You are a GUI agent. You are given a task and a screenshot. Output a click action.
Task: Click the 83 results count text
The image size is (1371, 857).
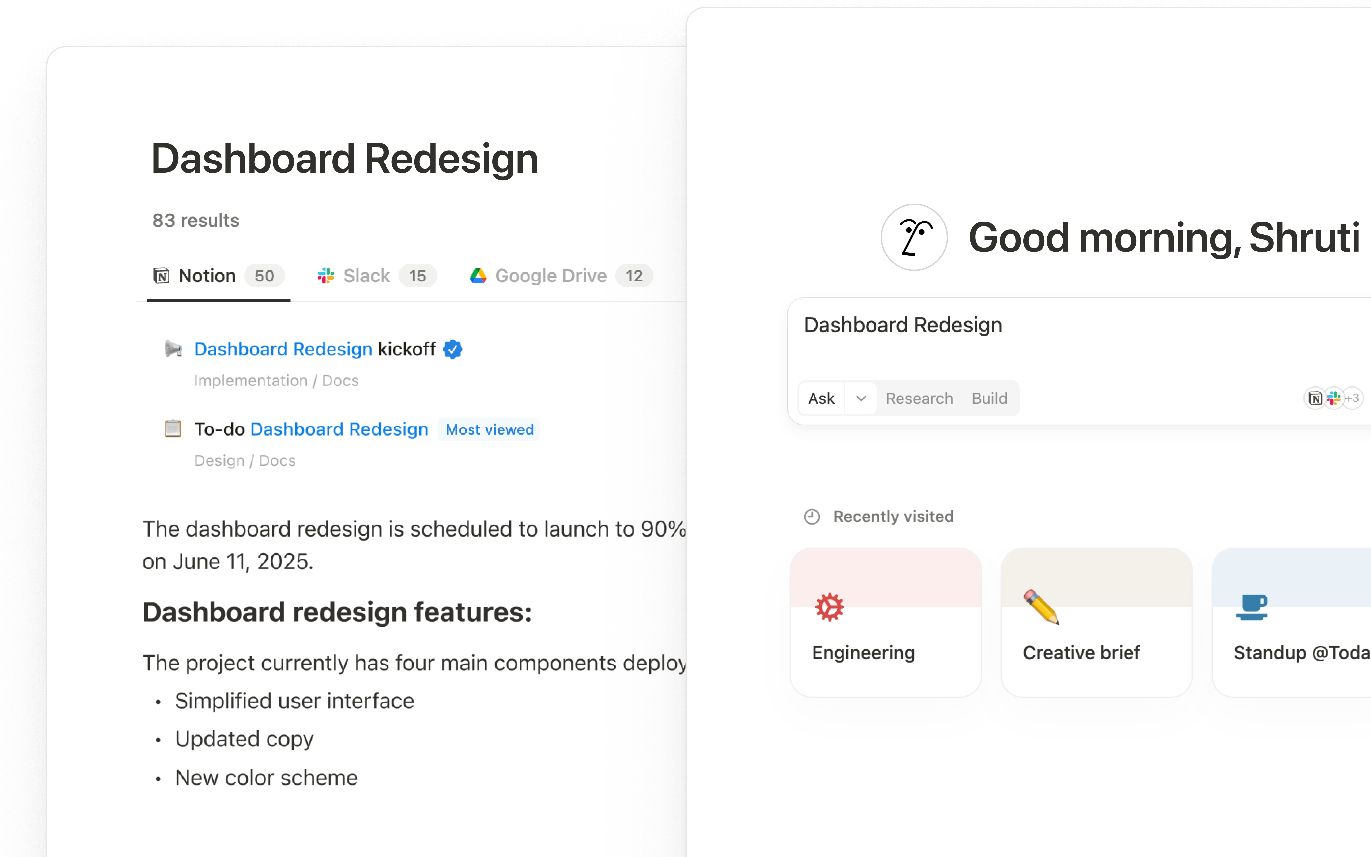pos(195,220)
